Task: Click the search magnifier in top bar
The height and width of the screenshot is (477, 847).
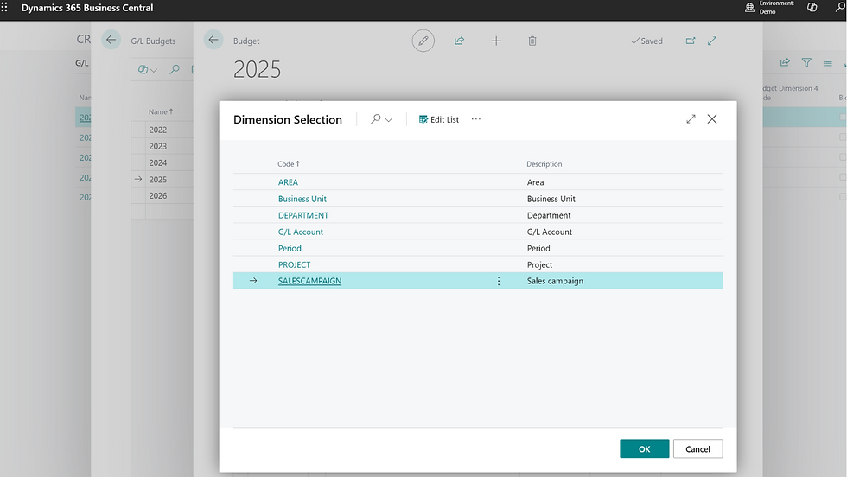Action: (x=840, y=8)
